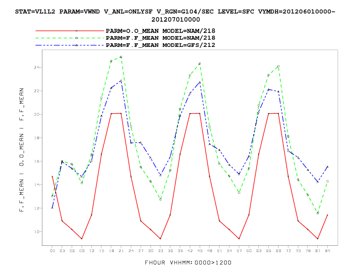Click red observed minimum marker at hour 57
The height and width of the screenshot is (276, 357).
click(239, 239)
